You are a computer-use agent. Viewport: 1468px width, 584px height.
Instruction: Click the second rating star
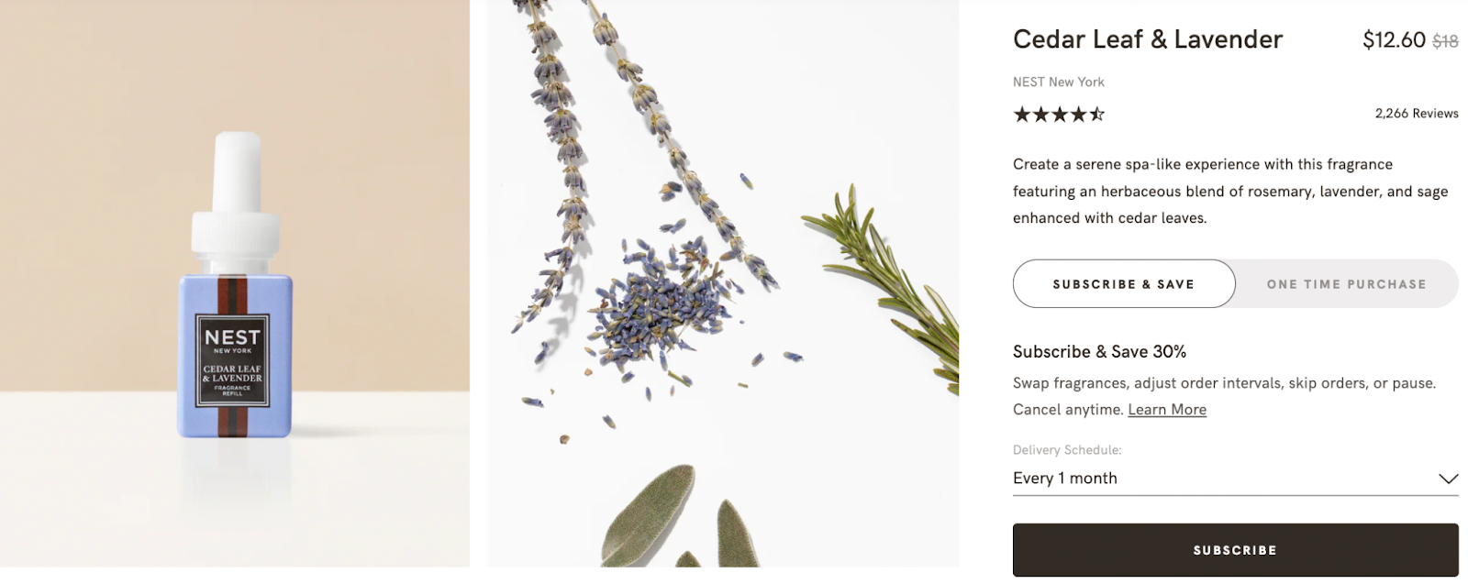1040,114
